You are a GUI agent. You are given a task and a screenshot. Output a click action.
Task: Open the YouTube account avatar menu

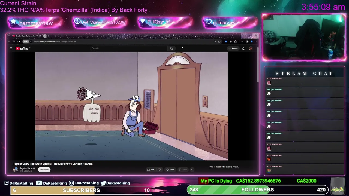pos(251,48)
